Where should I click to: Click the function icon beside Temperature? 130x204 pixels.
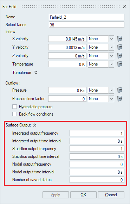119,64
